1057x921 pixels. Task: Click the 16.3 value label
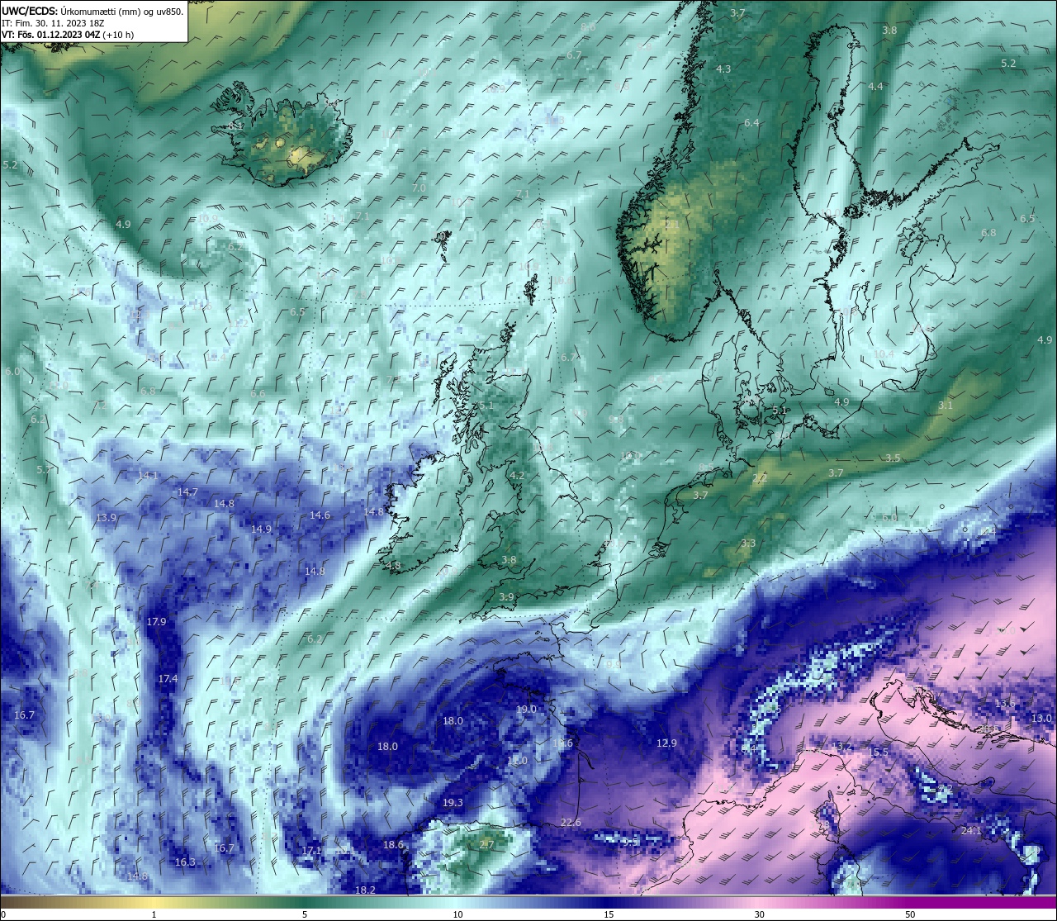(x=185, y=862)
